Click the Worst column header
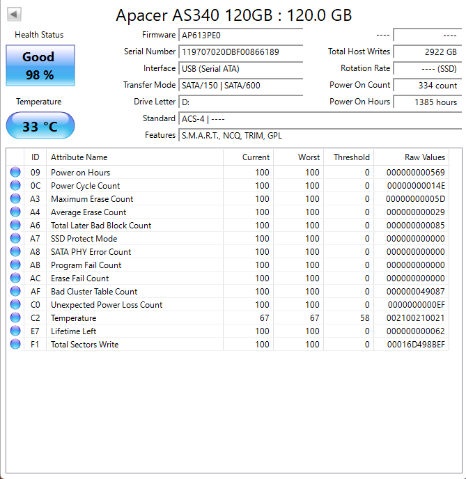The image size is (466, 479). coord(299,157)
